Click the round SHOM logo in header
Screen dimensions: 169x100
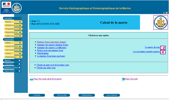(17, 8)
